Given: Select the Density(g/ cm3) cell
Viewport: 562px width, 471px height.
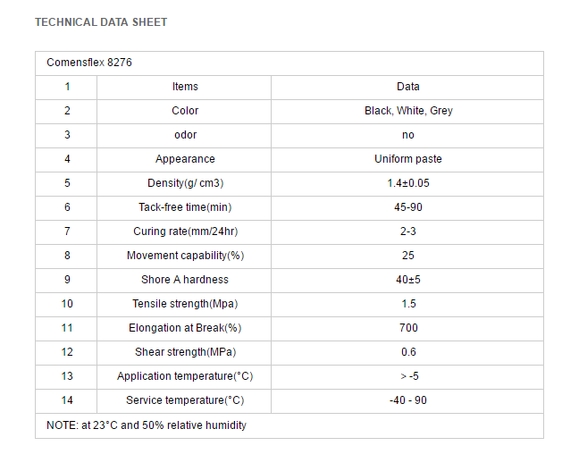Looking at the screenshot, I should [185, 183].
